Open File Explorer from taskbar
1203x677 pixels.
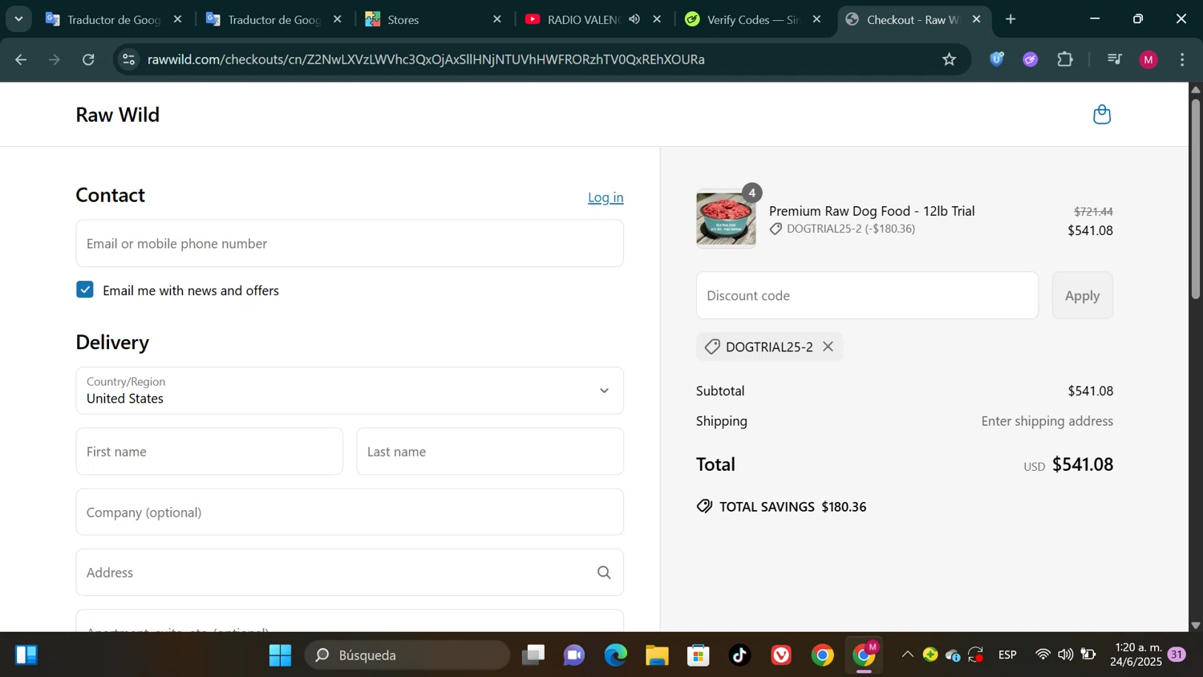(657, 655)
